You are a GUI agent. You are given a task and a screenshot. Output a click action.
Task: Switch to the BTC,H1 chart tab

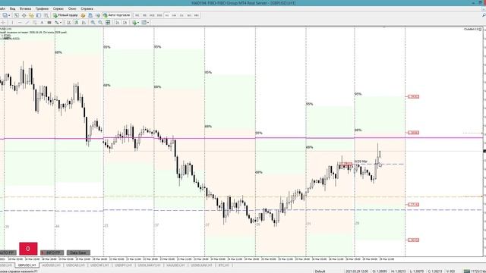tap(223, 265)
